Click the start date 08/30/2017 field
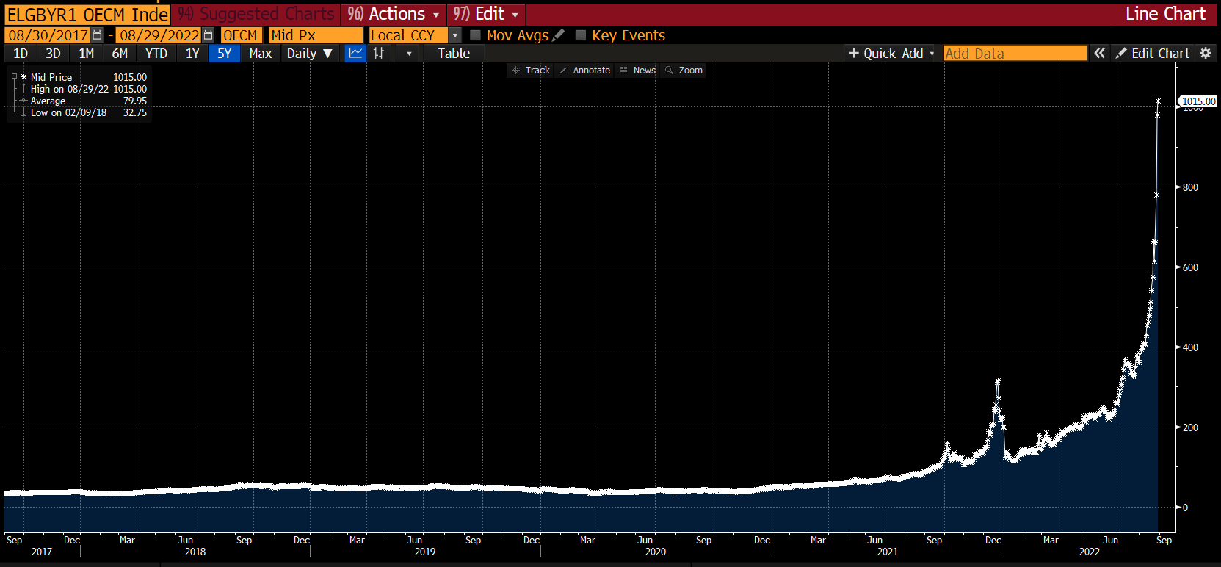The height and width of the screenshot is (567, 1221). point(48,35)
